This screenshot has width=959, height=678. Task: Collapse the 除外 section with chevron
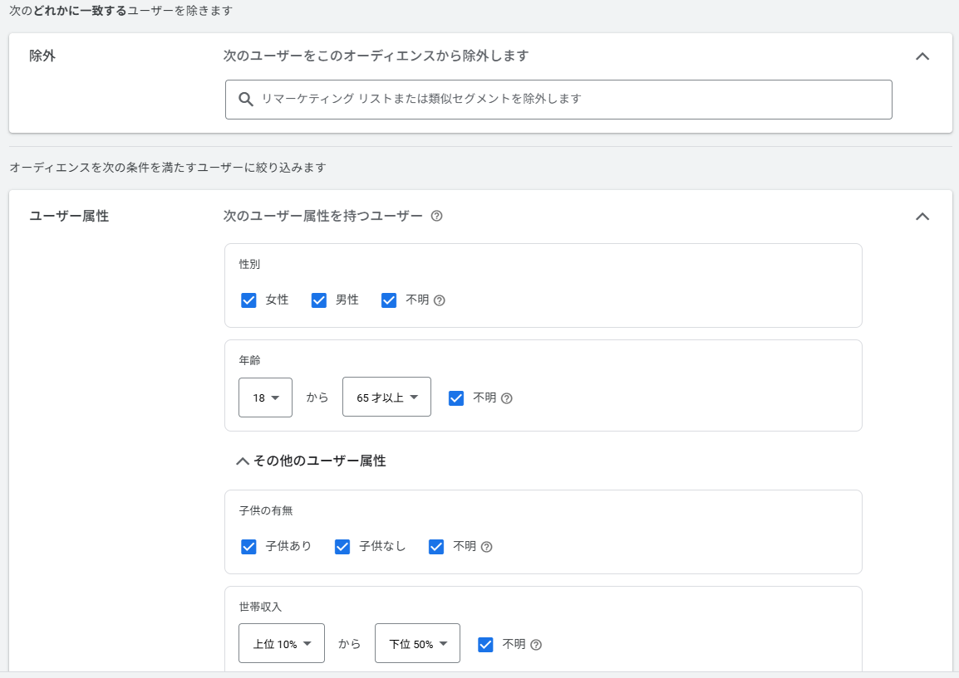coord(922,56)
